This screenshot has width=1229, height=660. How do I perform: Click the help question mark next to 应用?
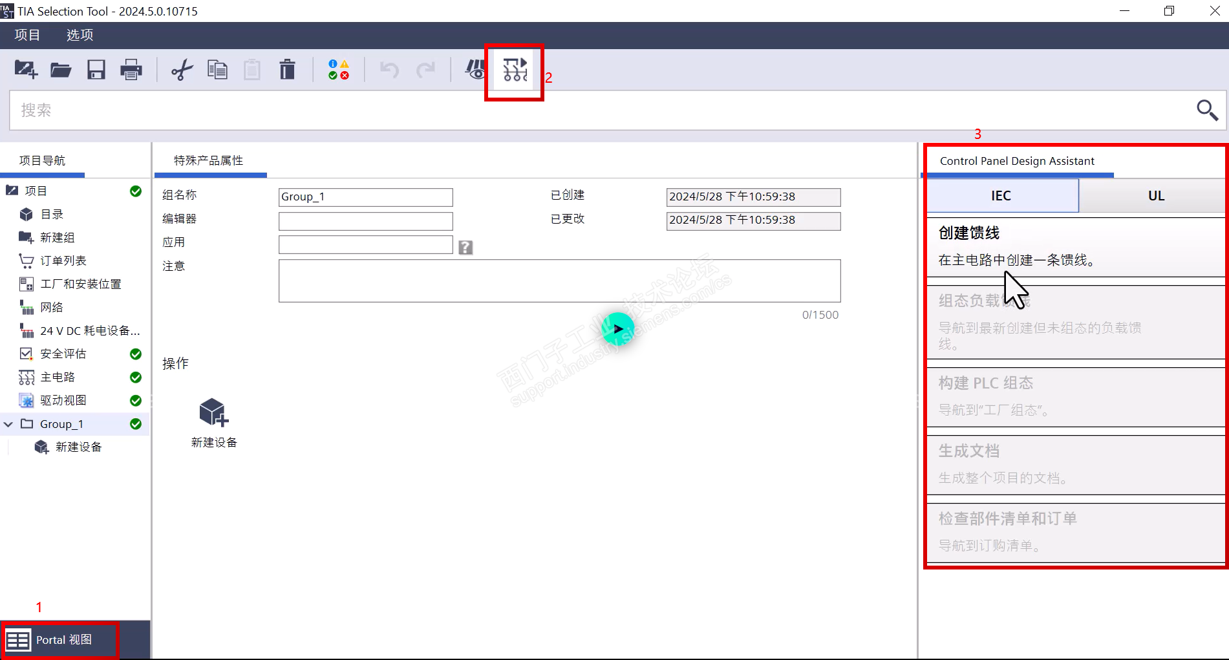coord(465,247)
